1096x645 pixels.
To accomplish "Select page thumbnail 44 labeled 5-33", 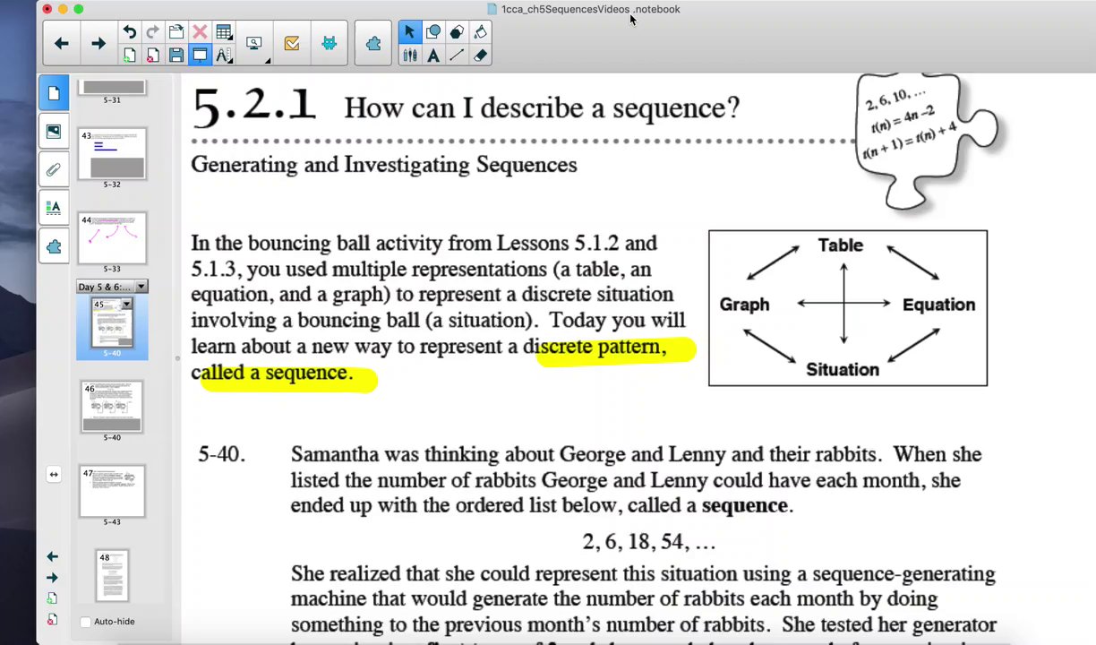I will pyautogui.click(x=112, y=238).
